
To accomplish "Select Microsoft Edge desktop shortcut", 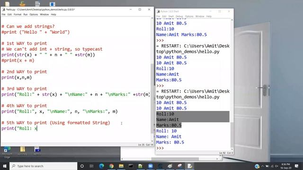I will tap(7, 152).
